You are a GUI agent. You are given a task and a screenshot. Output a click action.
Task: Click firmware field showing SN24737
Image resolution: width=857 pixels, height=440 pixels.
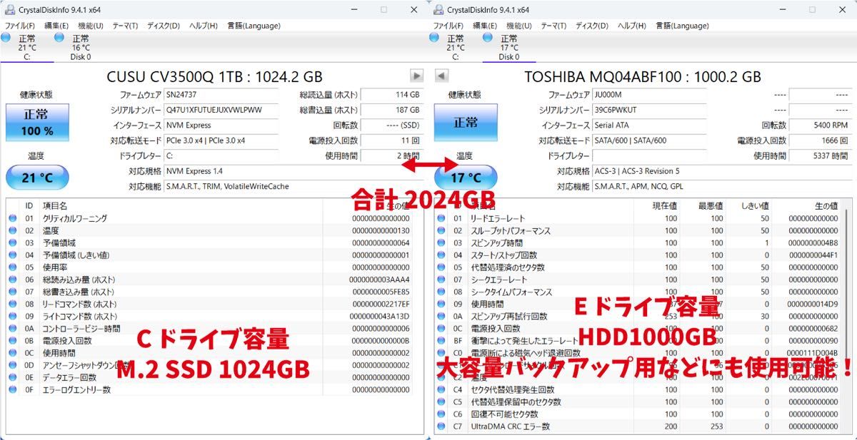(x=222, y=95)
